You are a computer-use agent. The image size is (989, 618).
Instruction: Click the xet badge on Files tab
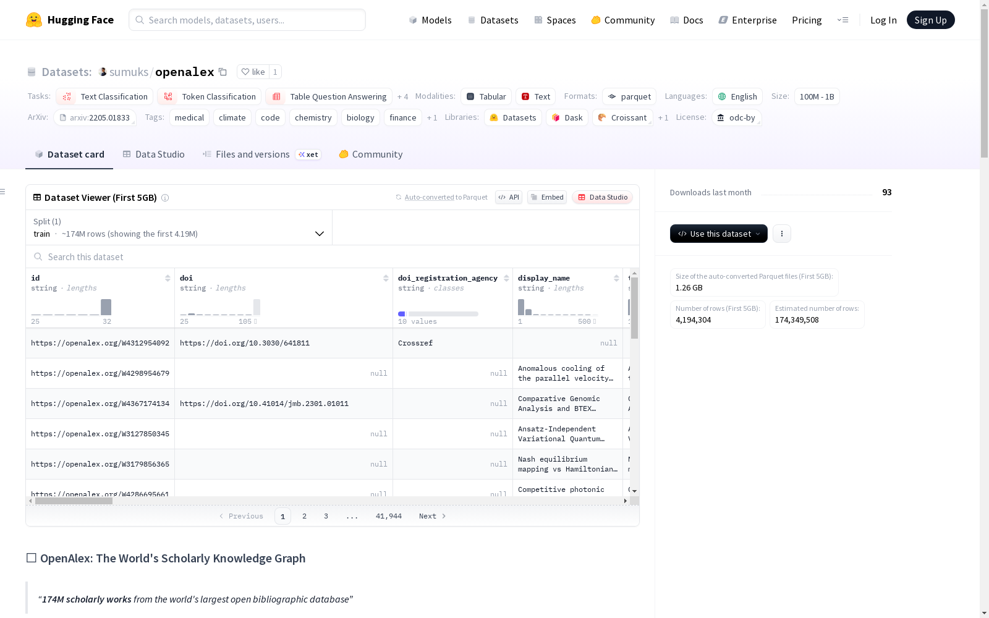tap(308, 154)
